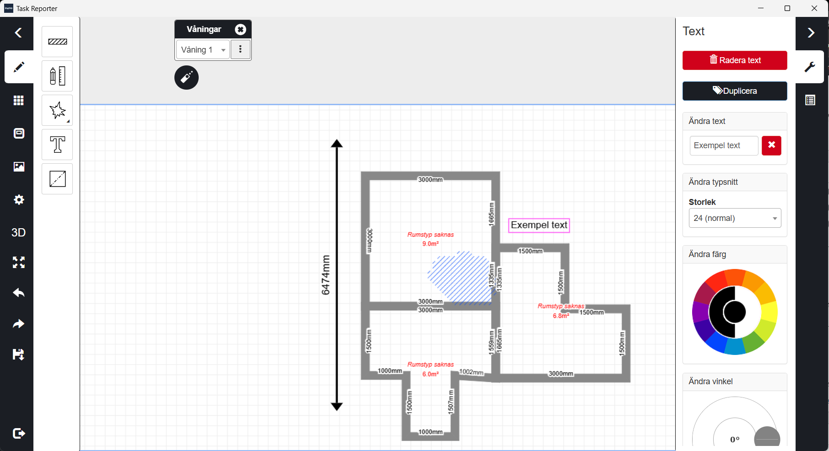
Task: Click the Duplicera button
Action: 734,91
